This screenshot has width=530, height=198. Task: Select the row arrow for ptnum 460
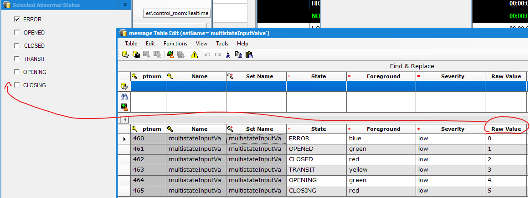(x=124, y=139)
